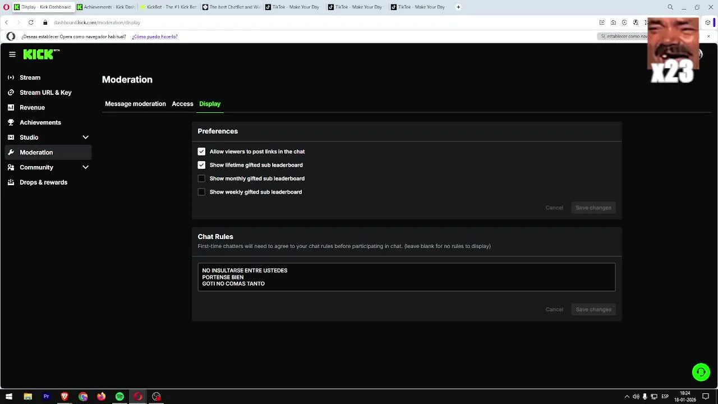Show hidden system tray icons chevron
Image resolution: width=718 pixels, height=404 pixels.
[627, 397]
